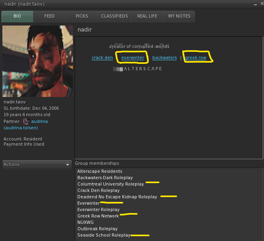Open the REAL LIFE tab
Viewport: 264px width, 241px height.
pyautogui.click(x=147, y=16)
